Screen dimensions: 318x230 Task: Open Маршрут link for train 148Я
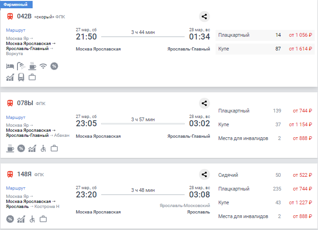coord(16,188)
